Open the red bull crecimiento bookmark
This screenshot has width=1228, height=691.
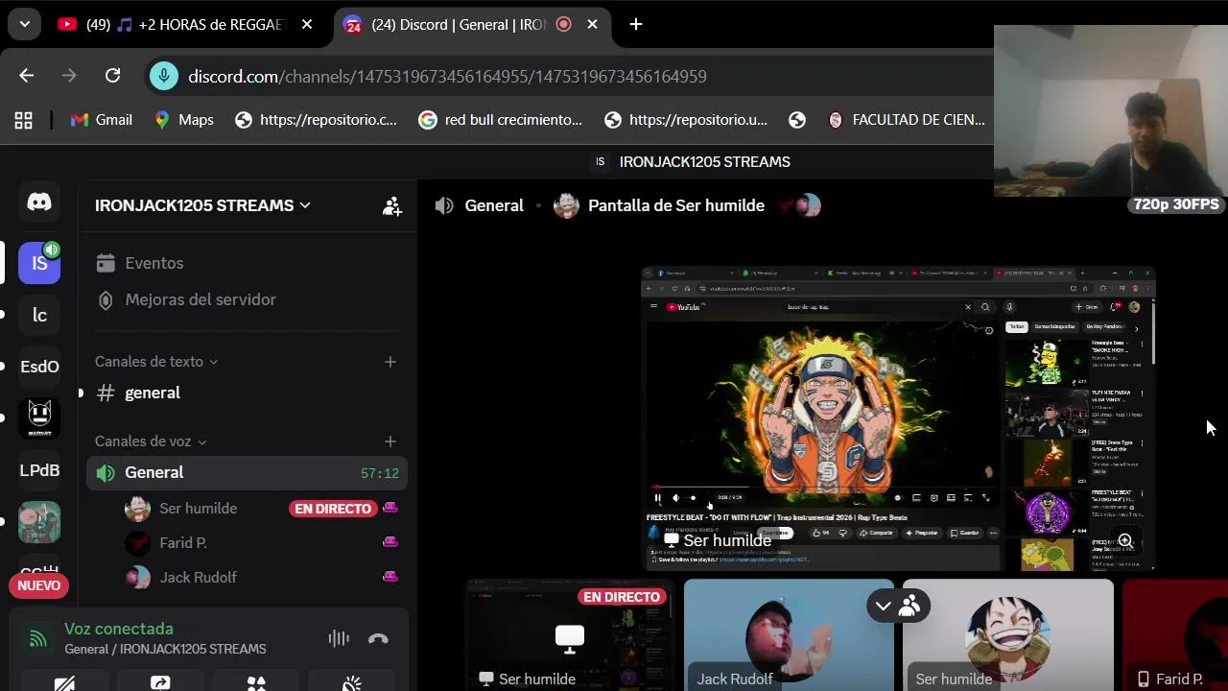click(x=501, y=120)
